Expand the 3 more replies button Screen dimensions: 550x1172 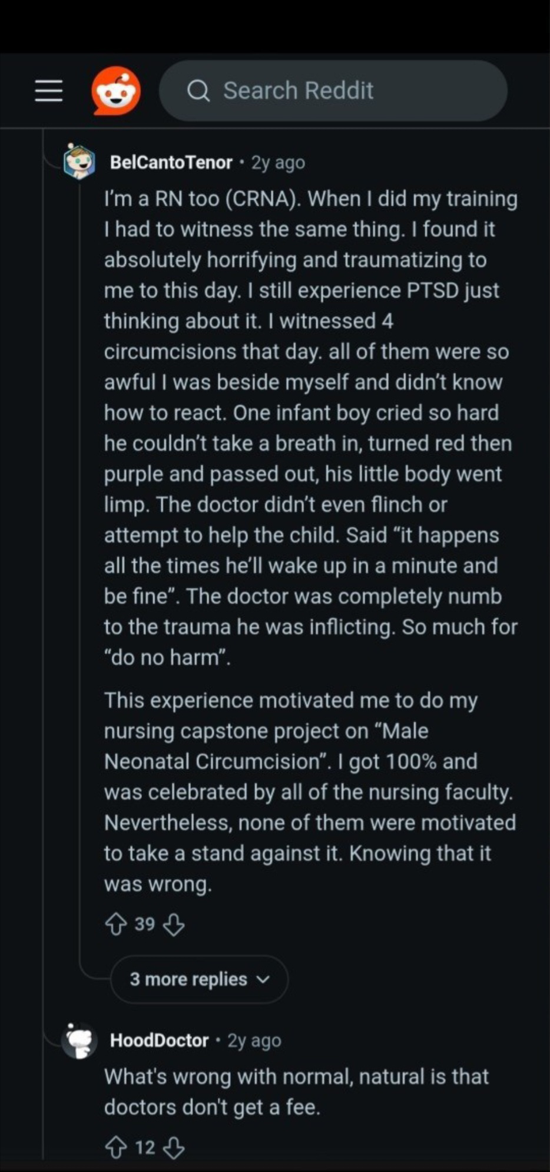click(190, 979)
